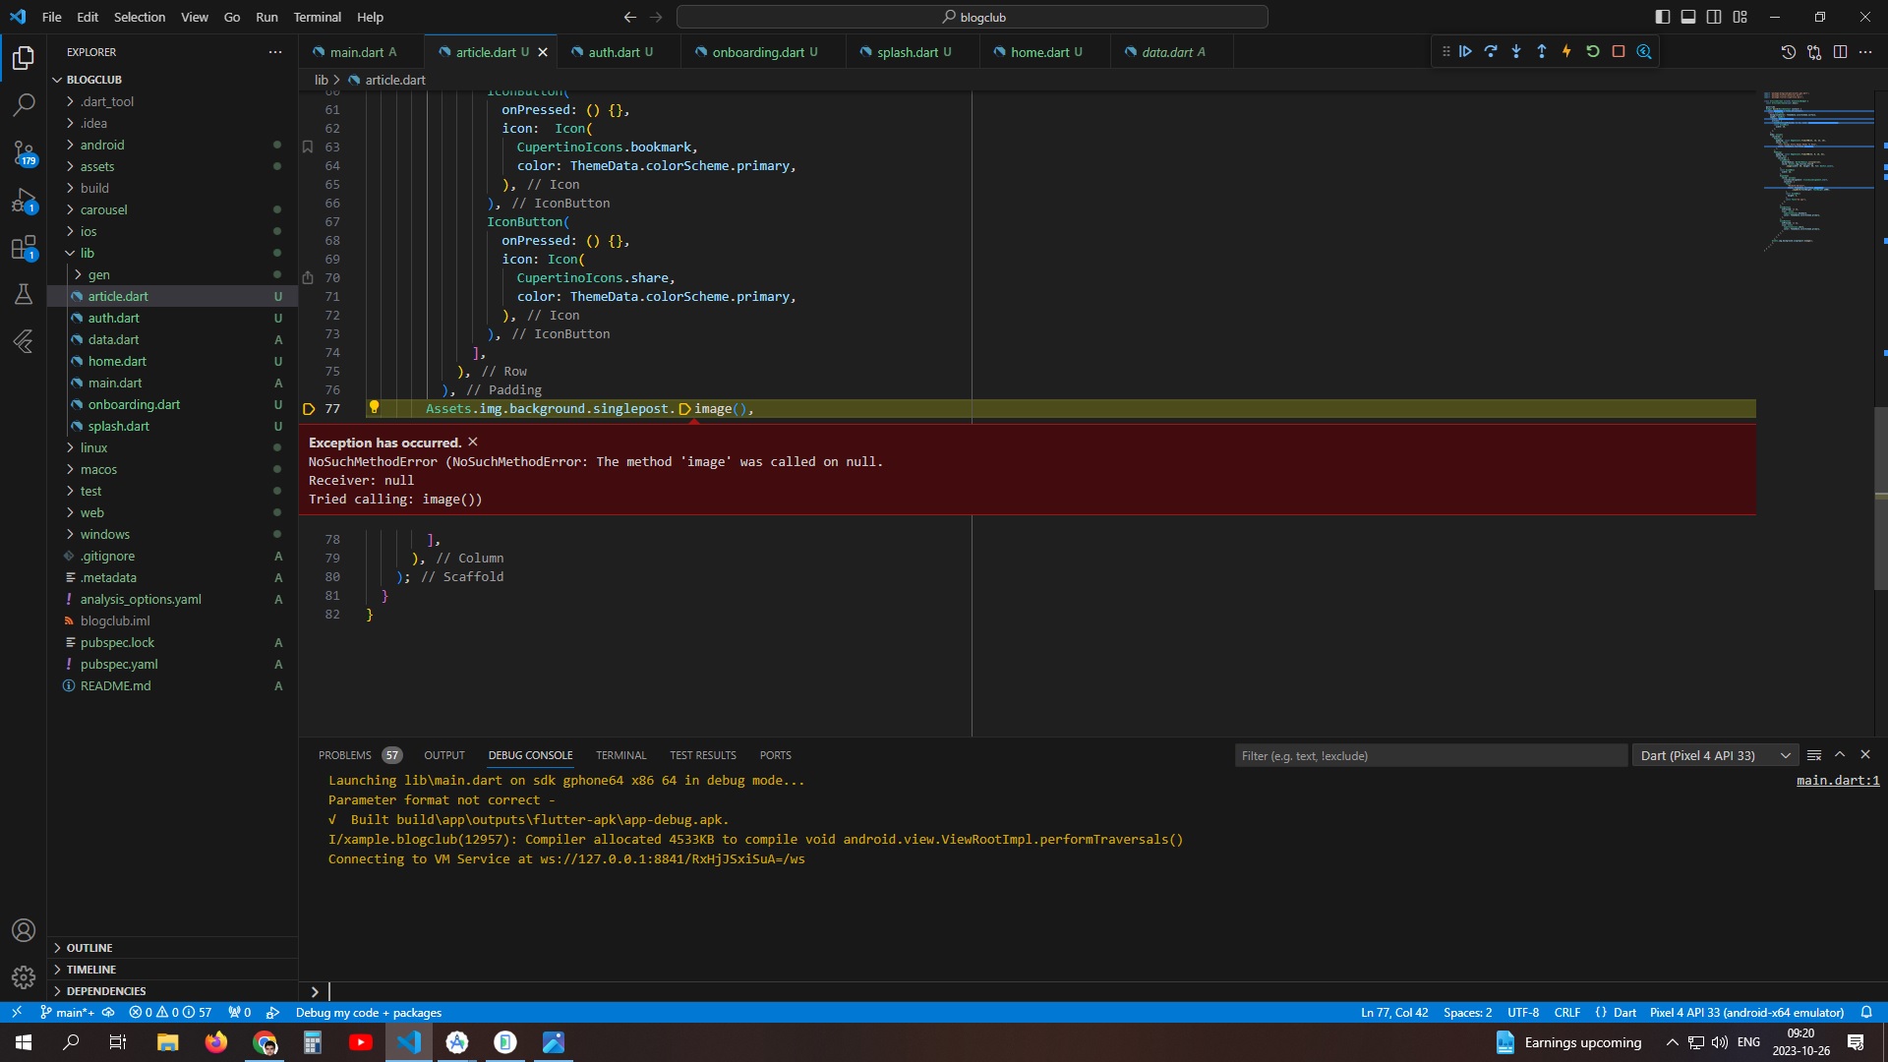Restart the debug session

[x=1593, y=52]
